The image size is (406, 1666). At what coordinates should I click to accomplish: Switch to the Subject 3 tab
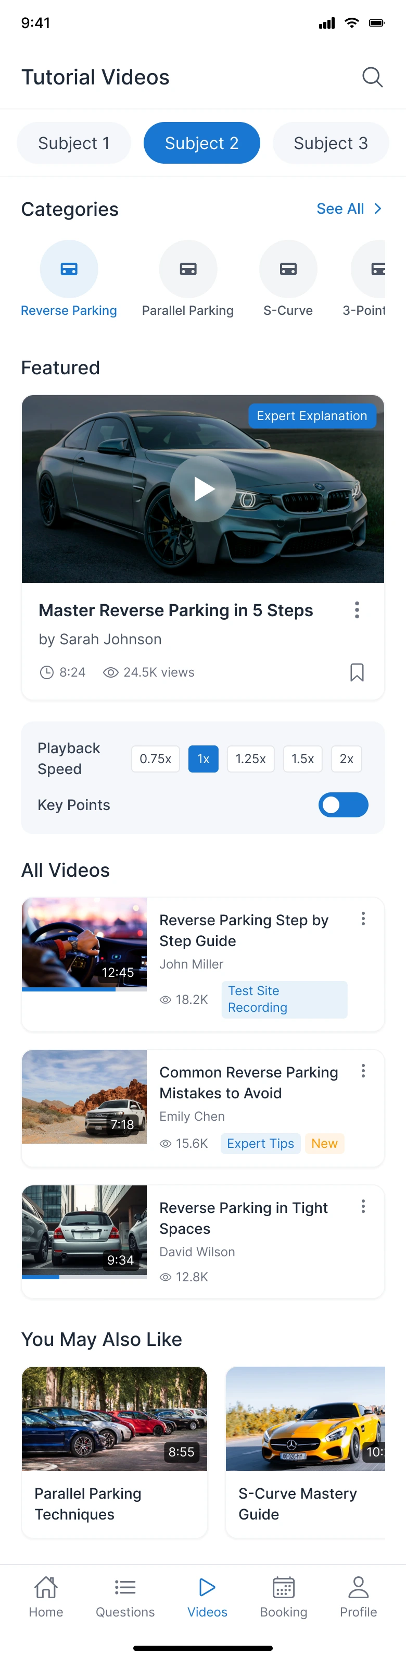point(331,143)
